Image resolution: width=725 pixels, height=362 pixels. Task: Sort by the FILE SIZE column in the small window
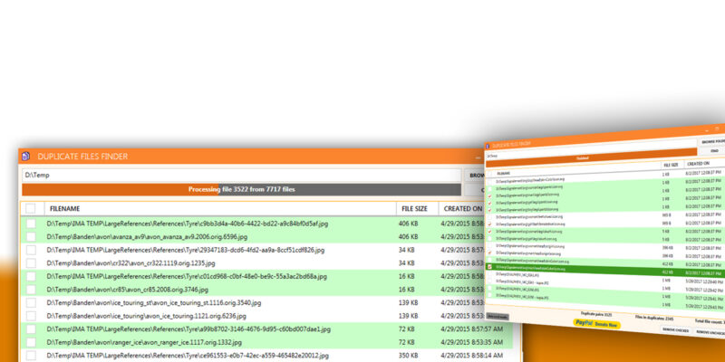(671, 165)
